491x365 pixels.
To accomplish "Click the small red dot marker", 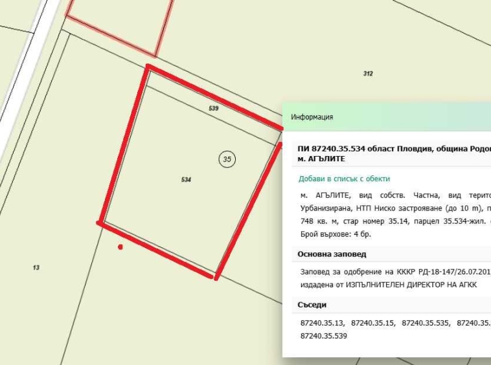I will (120, 247).
